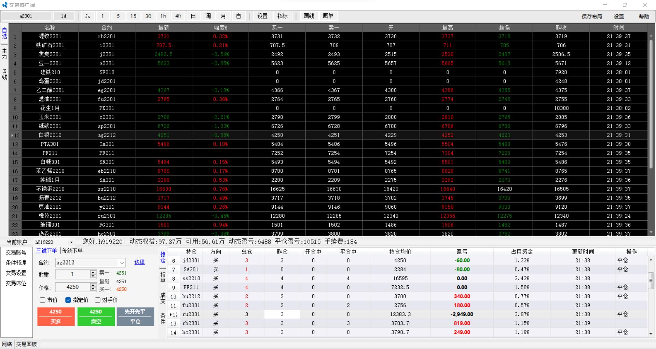Select the 1h period button
The width and height of the screenshot is (656, 349).
coord(163,16)
